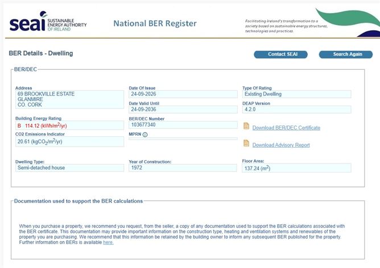The width and height of the screenshot is (380, 268).
Task: Click the Search Again button
Action: [x=346, y=55]
